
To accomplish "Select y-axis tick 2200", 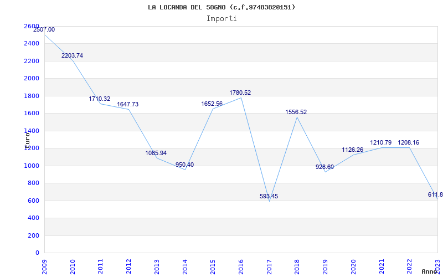I will pos(32,61).
